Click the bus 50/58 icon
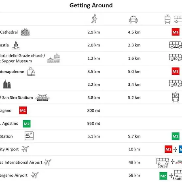 tap(163, 163)
